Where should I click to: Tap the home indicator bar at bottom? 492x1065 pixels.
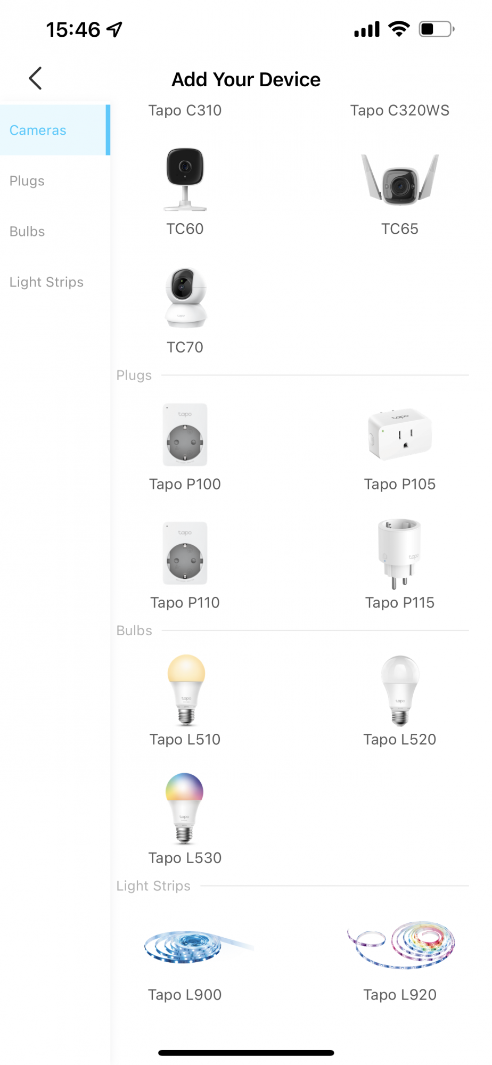[x=246, y=1053]
